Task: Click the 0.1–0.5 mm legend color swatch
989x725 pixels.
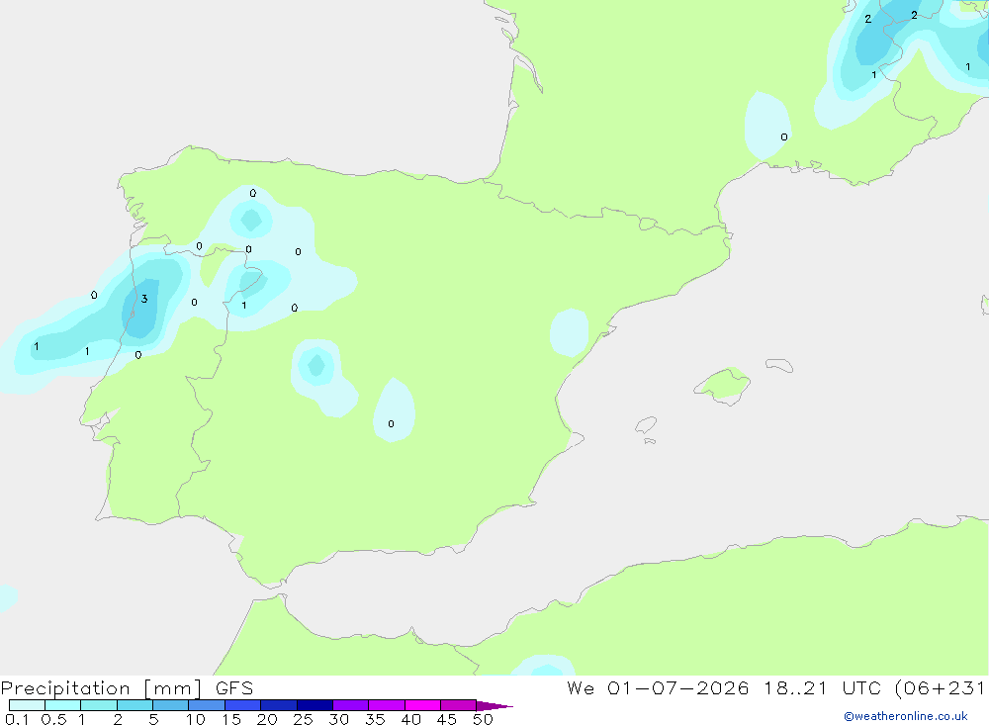Action: click(x=27, y=705)
